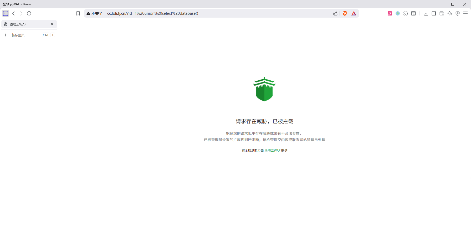The image size is (471, 227).
Task: Open the Brave Shields lion icon
Action: tap(345, 13)
